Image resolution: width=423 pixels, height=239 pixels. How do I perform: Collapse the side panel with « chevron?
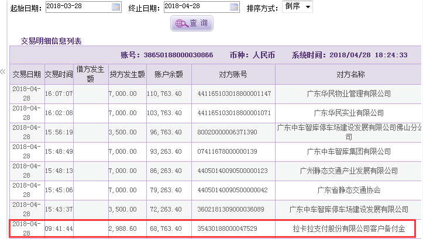[3, 72]
